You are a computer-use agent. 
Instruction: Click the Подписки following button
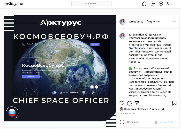pos(153,21)
